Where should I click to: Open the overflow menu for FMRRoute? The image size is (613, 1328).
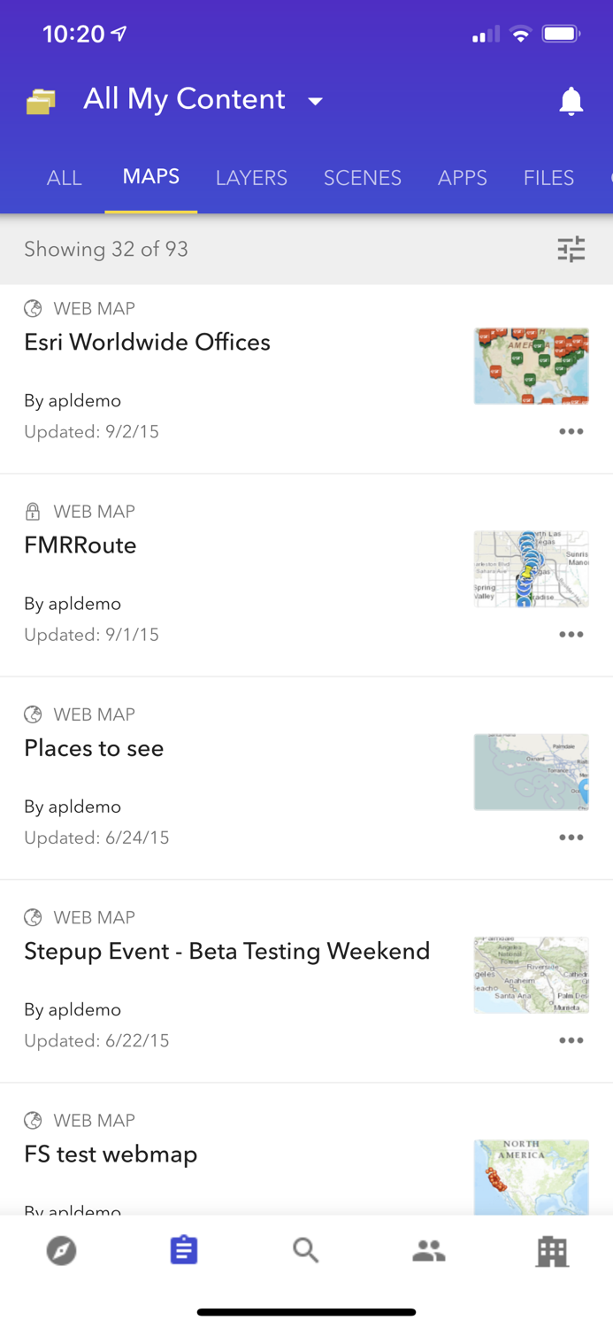click(571, 634)
